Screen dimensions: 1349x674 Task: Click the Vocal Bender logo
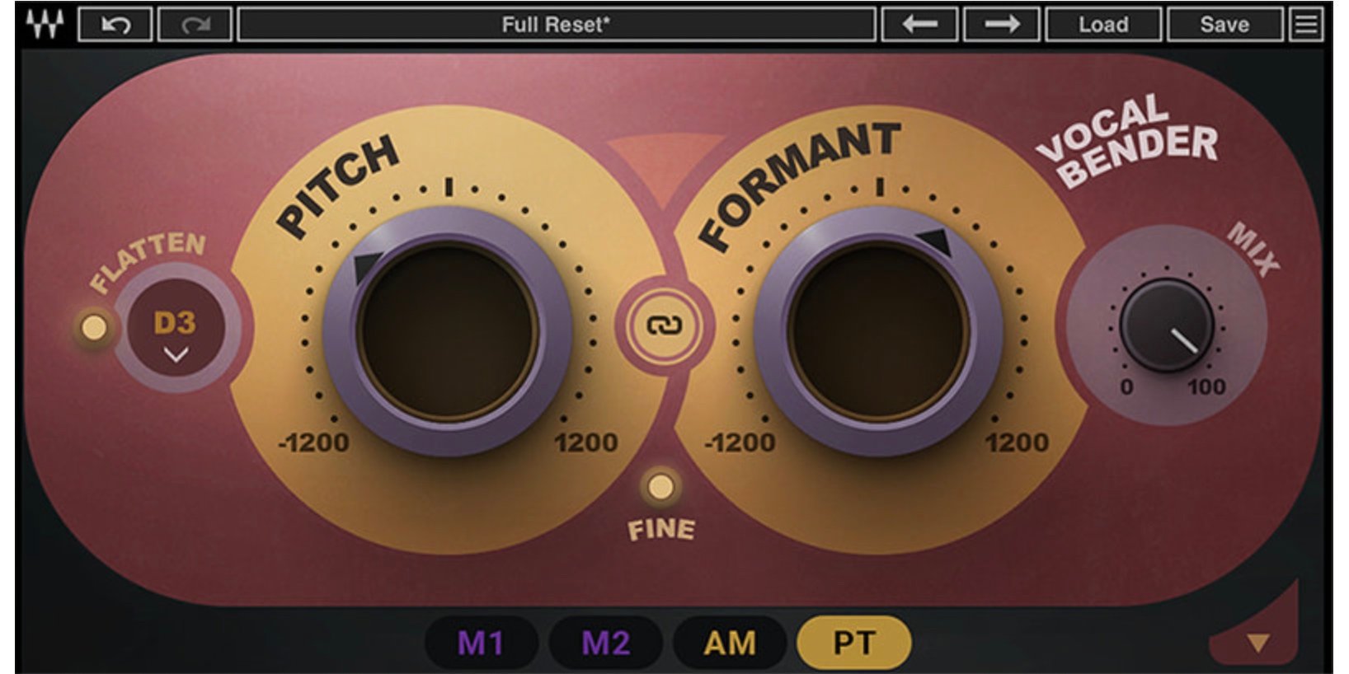1128,140
